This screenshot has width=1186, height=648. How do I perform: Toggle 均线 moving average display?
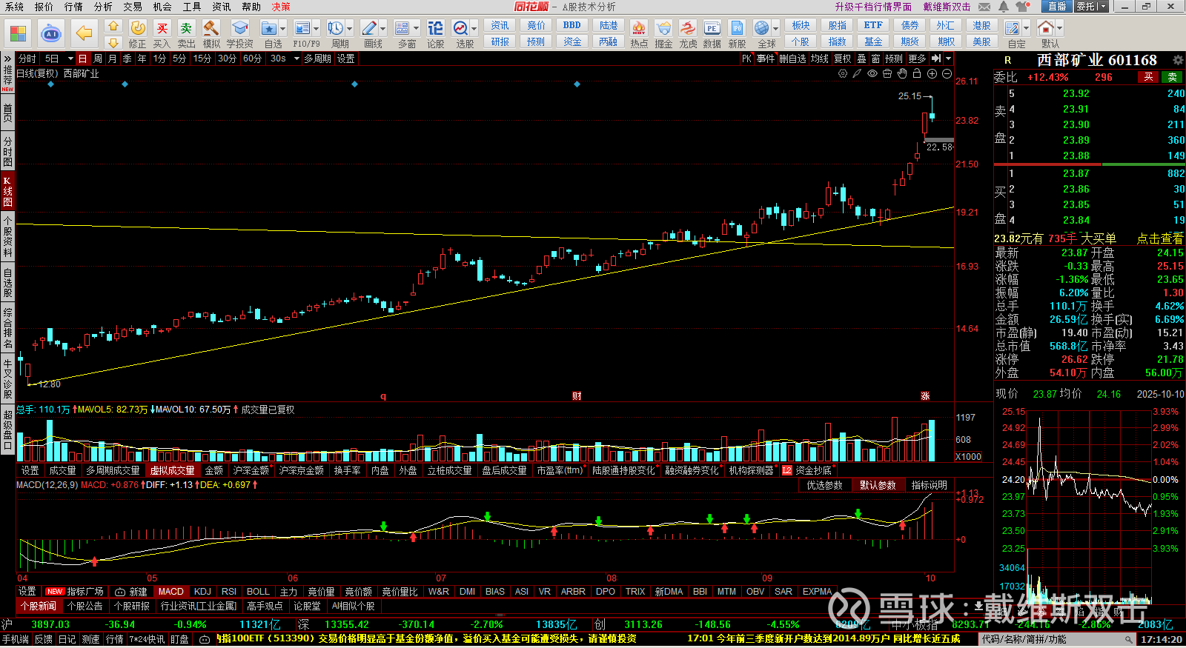tap(819, 59)
